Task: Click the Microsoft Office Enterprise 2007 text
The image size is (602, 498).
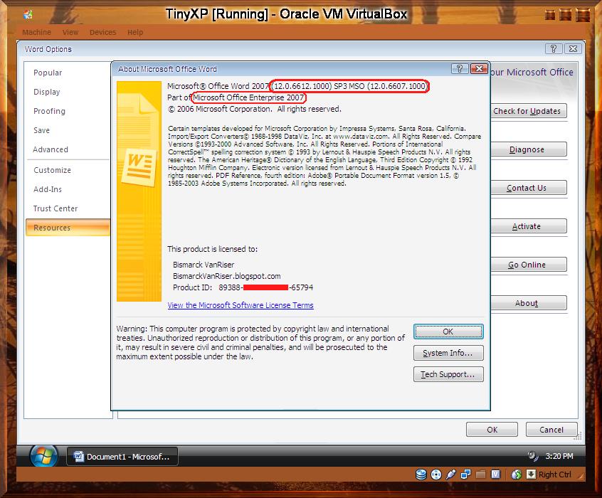Action: pyautogui.click(x=248, y=97)
